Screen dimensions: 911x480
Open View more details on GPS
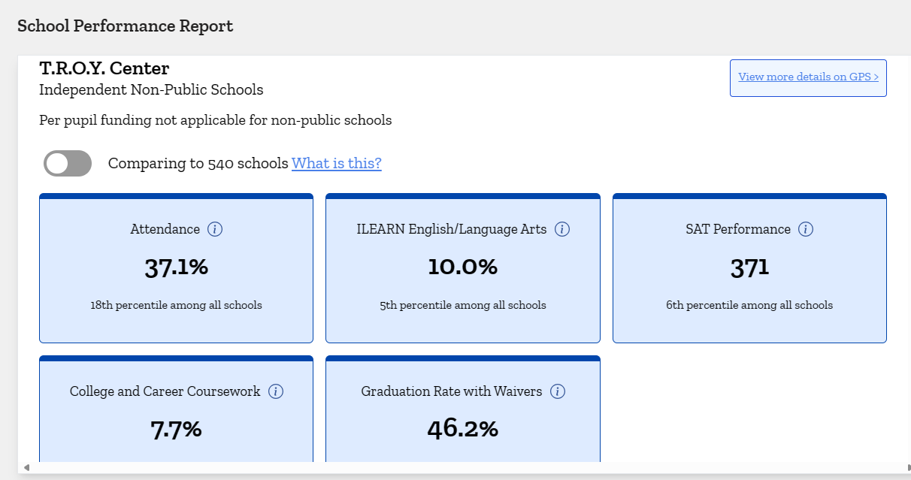(808, 77)
